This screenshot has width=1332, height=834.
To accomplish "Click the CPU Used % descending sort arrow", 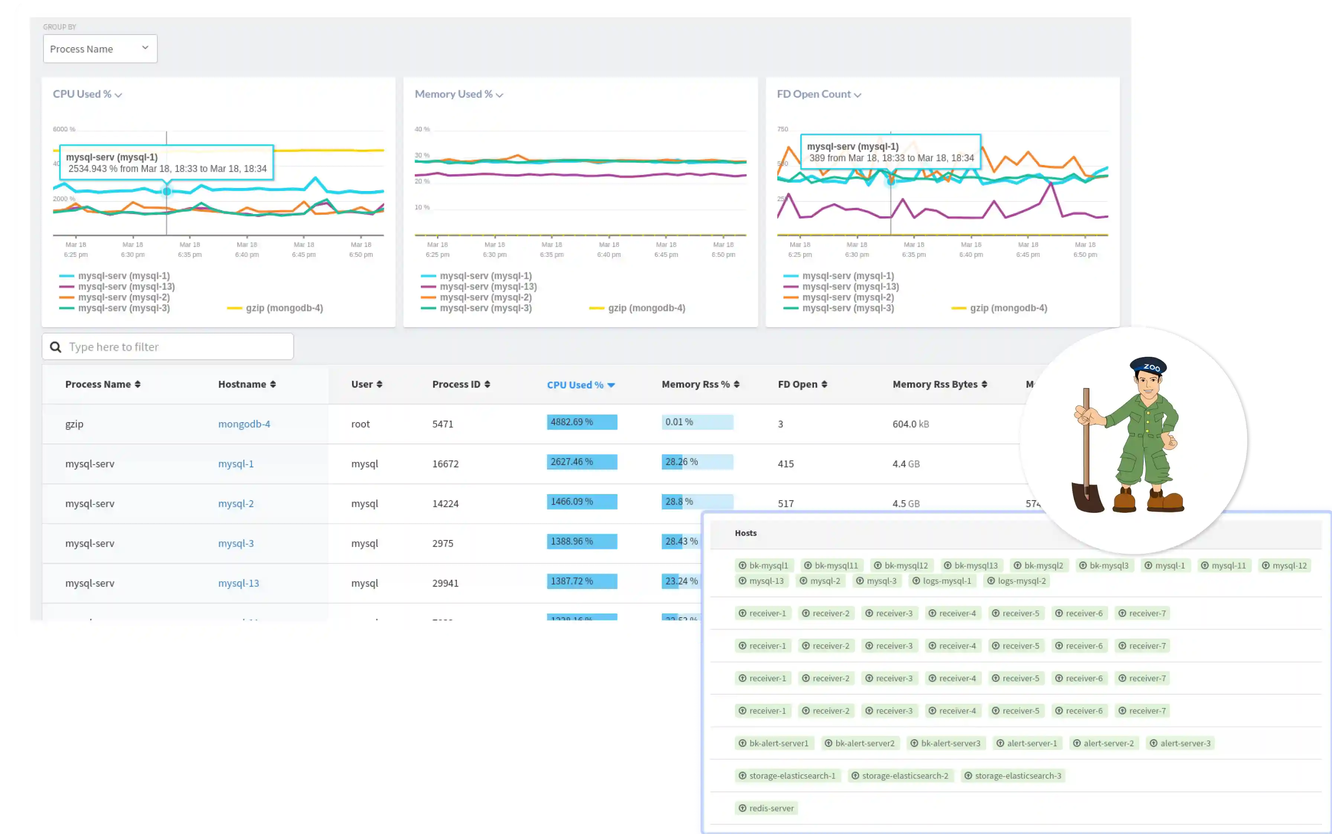I will pyautogui.click(x=611, y=385).
